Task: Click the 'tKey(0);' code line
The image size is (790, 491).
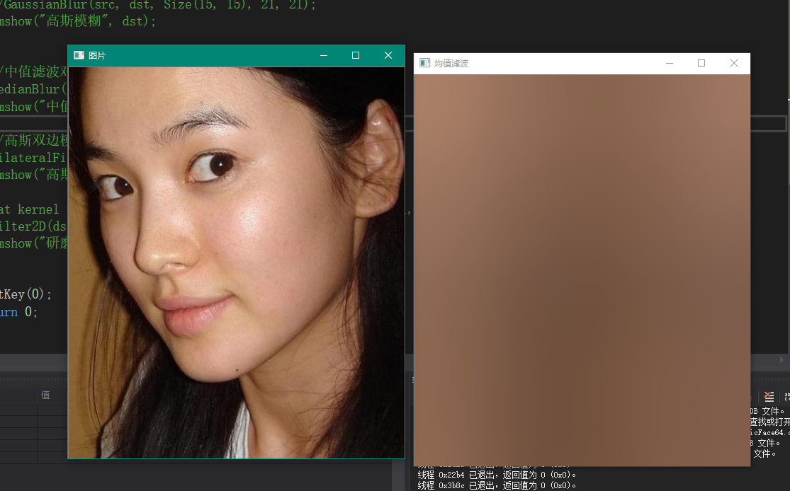Action: [x=26, y=294]
